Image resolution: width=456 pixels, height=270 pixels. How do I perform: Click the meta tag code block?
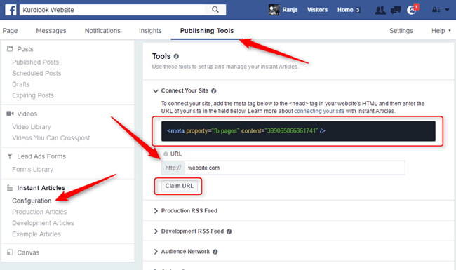tap(298, 131)
